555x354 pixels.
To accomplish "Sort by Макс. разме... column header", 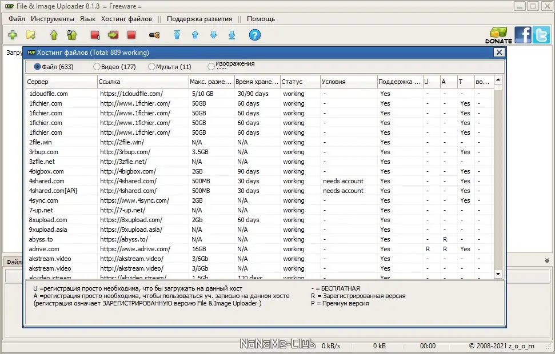I will pos(211,82).
